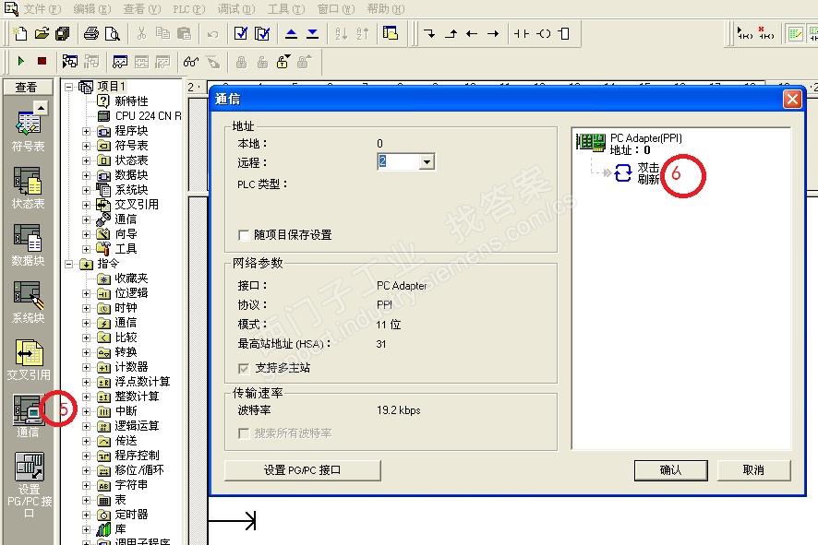Open the 窗口(W) menu
Viewport: 818px width, 545px height.
336,9
